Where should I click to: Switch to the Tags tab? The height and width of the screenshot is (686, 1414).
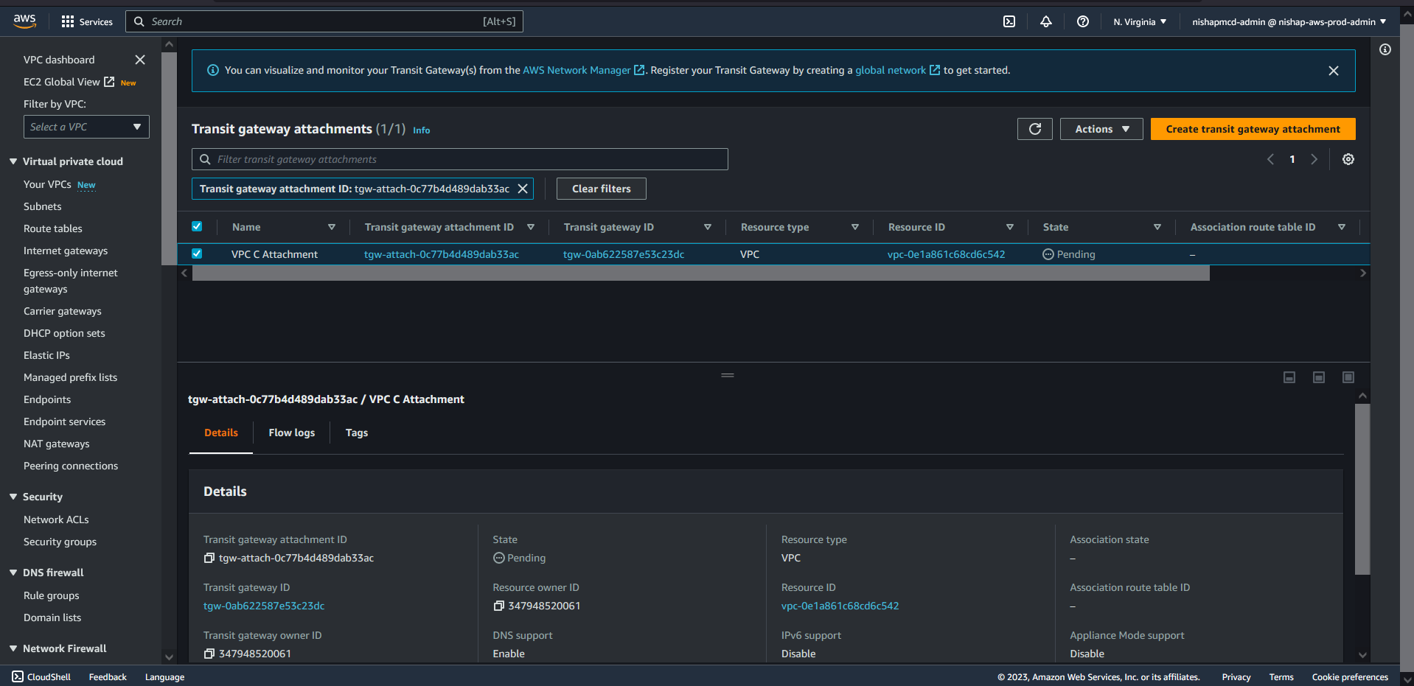click(356, 433)
